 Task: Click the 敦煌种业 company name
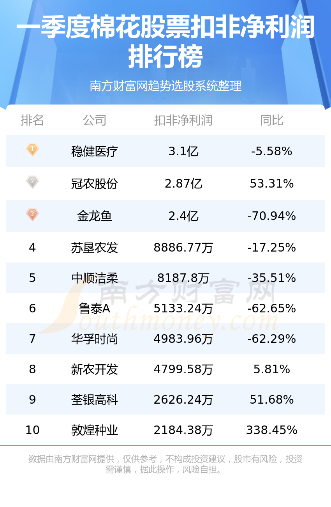click(x=95, y=430)
